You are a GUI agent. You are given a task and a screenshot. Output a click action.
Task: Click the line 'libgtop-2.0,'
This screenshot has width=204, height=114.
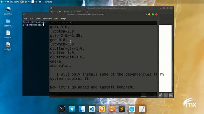pos(63,31)
